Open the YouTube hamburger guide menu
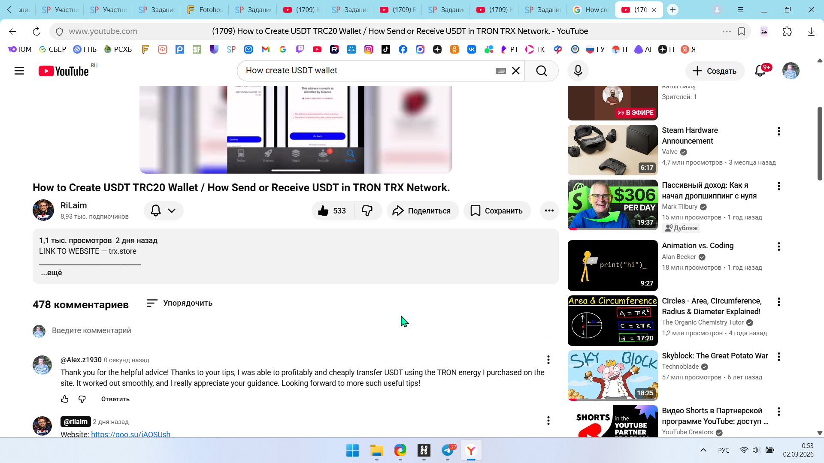The width and height of the screenshot is (824, 463). (x=19, y=71)
